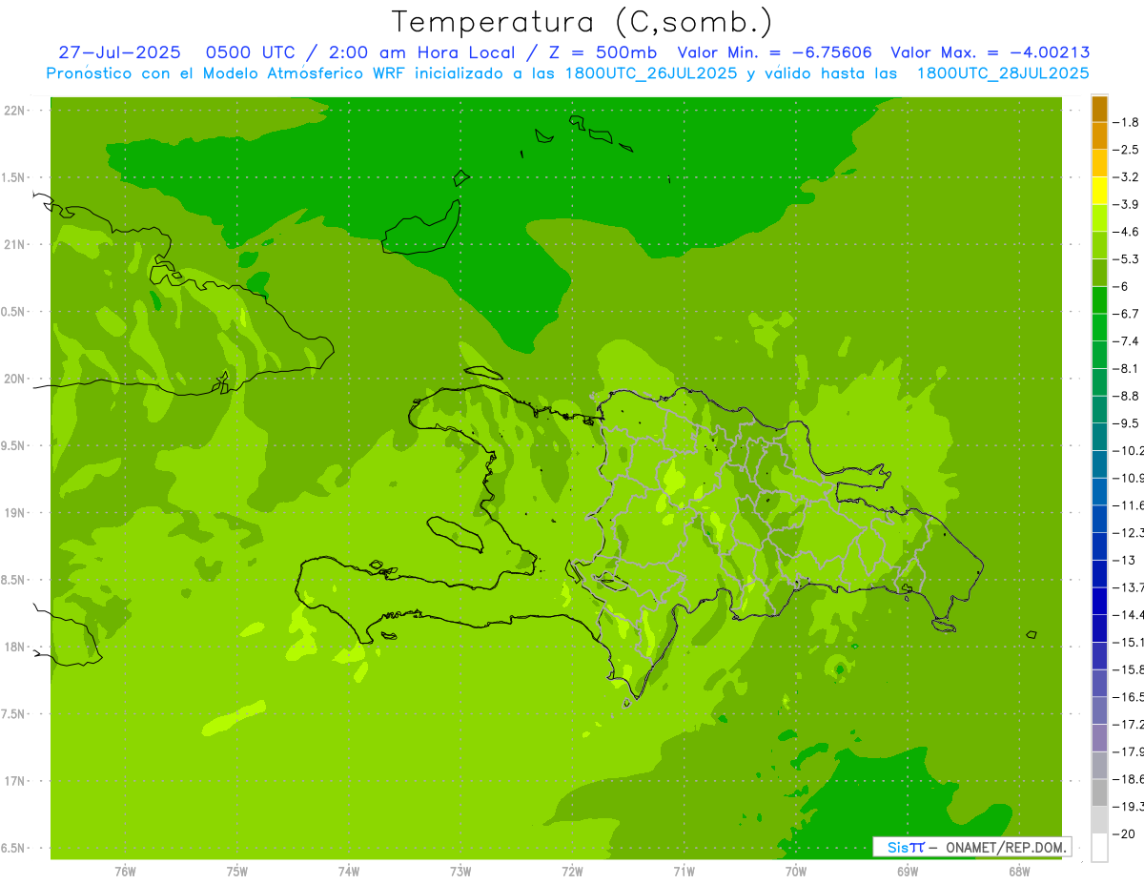Click the "68W" longitude axis label

[x=1019, y=872]
